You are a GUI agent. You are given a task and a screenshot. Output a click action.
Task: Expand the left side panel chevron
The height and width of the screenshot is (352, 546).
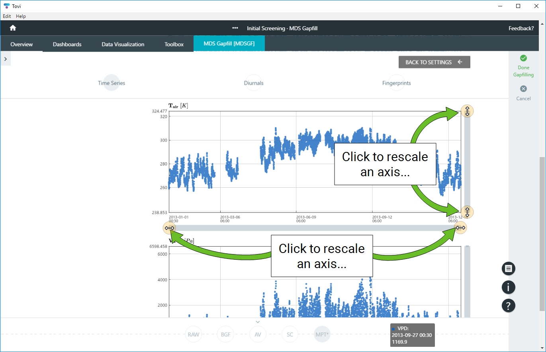coord(5,59)
